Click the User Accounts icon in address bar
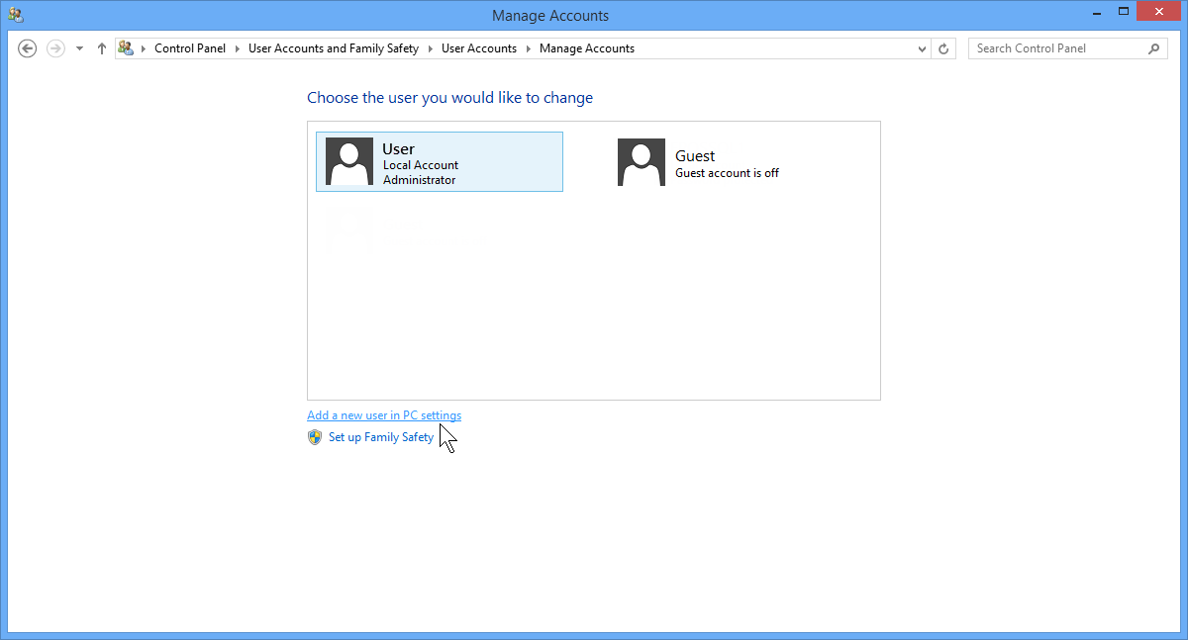The height and width of the screenshot is (640, 1188). 126,47
